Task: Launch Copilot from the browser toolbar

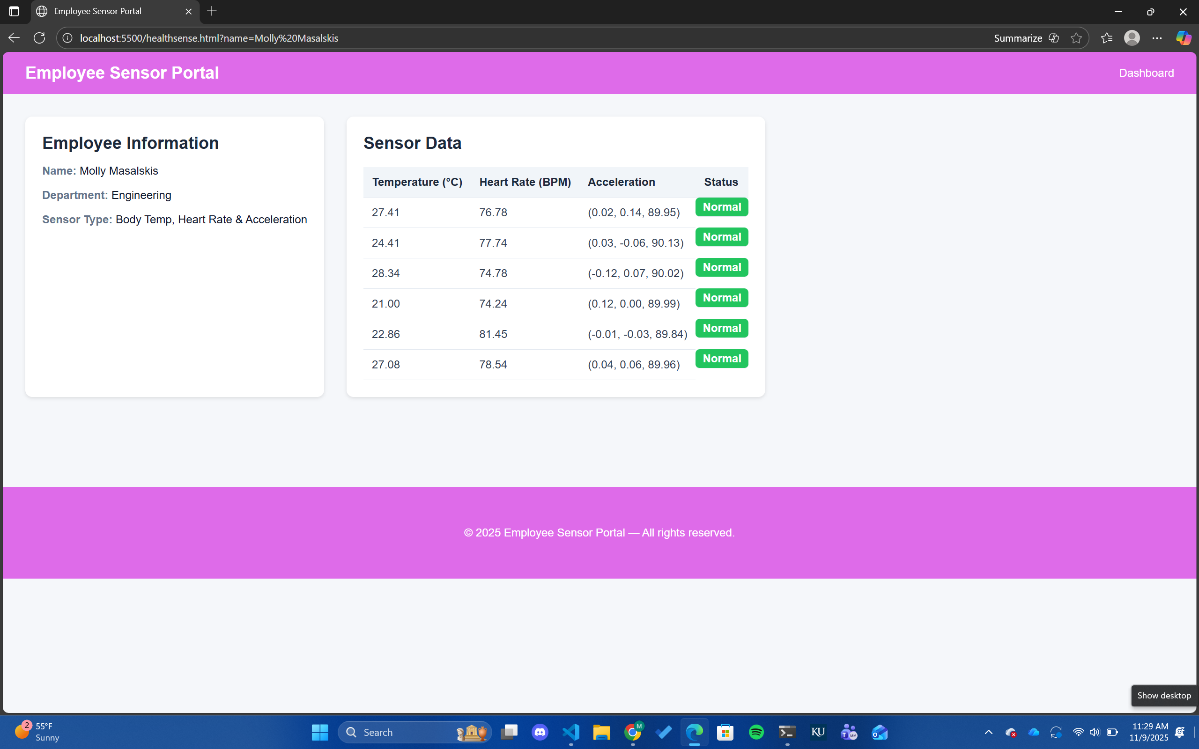Action: (x=1183, y=38)
